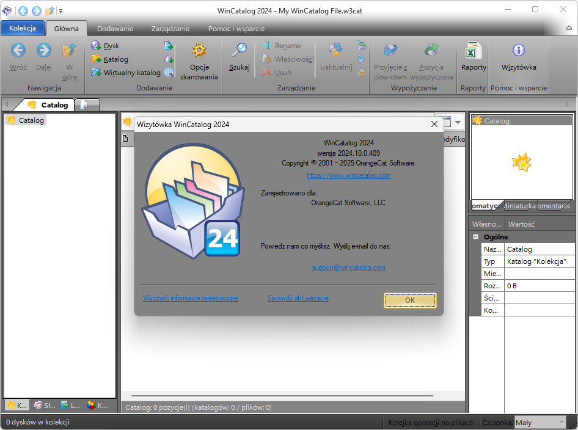Screen dimensions: 578x430
Task: Select the Katalog "Kolekcja" type value
Action: coord(540,261)
